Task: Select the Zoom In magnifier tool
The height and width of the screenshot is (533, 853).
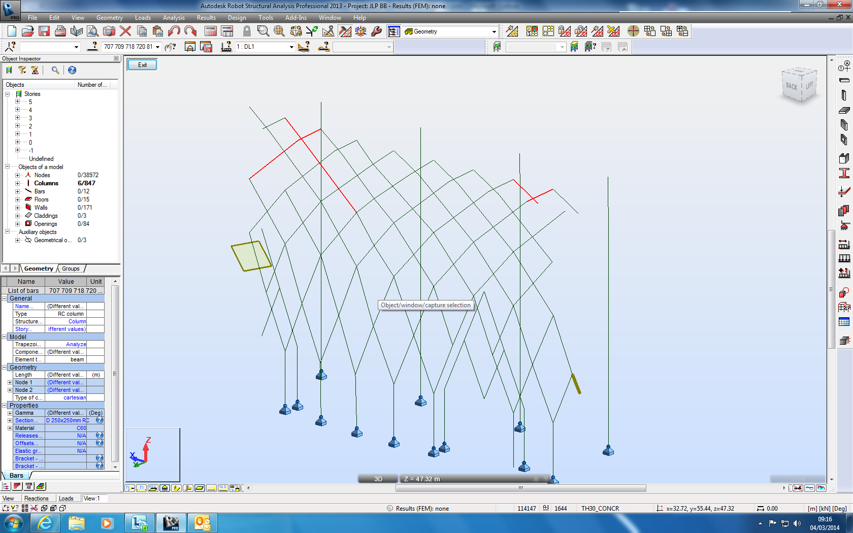Action: point(263,31)
